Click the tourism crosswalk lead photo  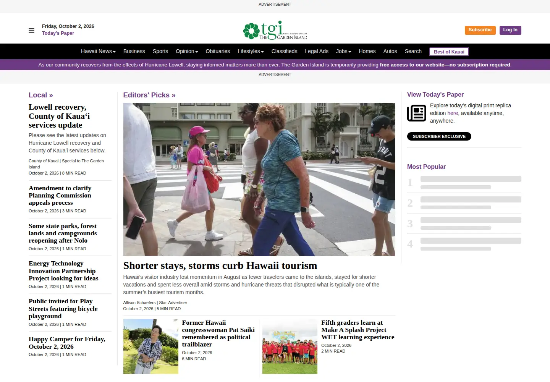pyautogui.click(x=259, y=179)
